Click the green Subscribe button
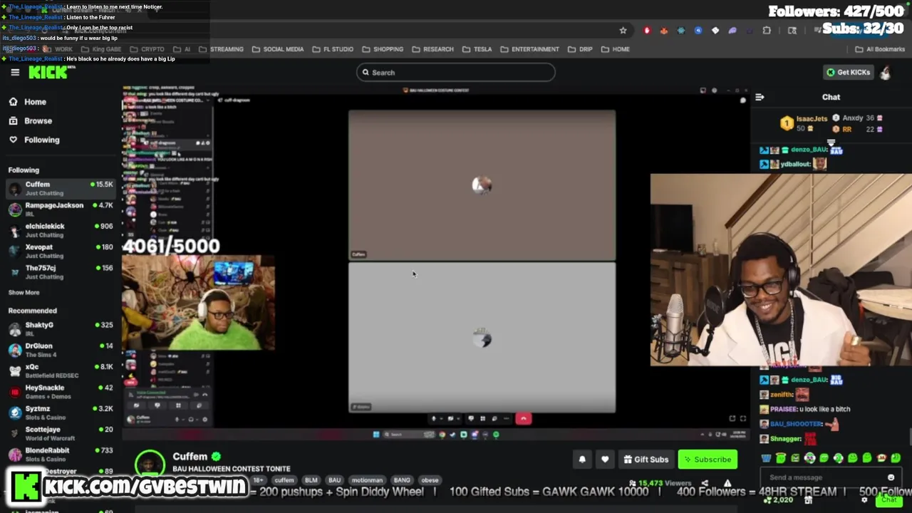Screen dimensions: 912x513 click(708, 460)
